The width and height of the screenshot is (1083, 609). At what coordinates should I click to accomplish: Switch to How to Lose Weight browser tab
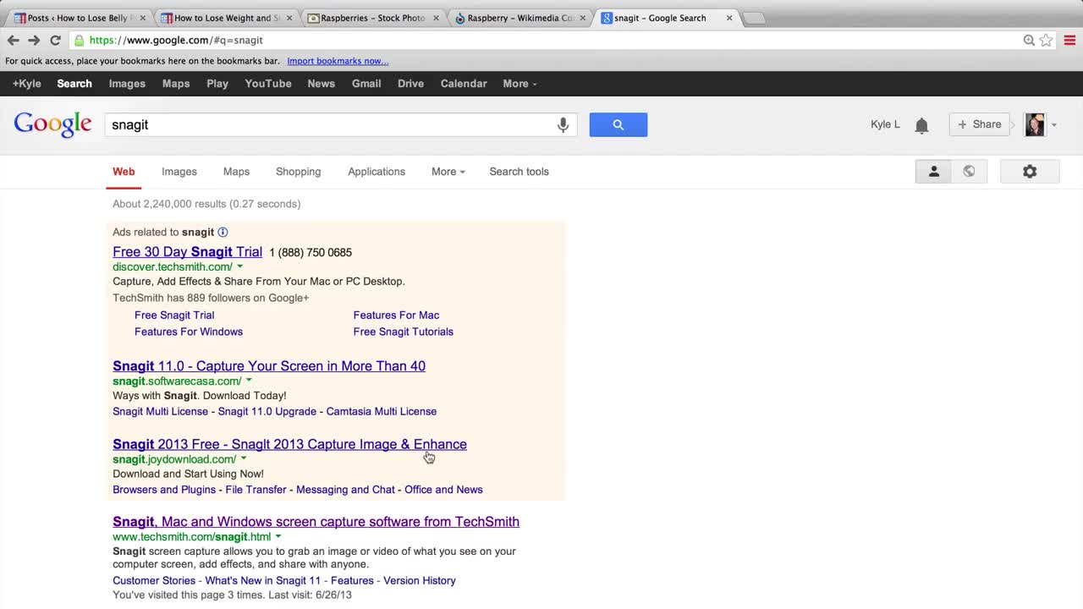227,18
